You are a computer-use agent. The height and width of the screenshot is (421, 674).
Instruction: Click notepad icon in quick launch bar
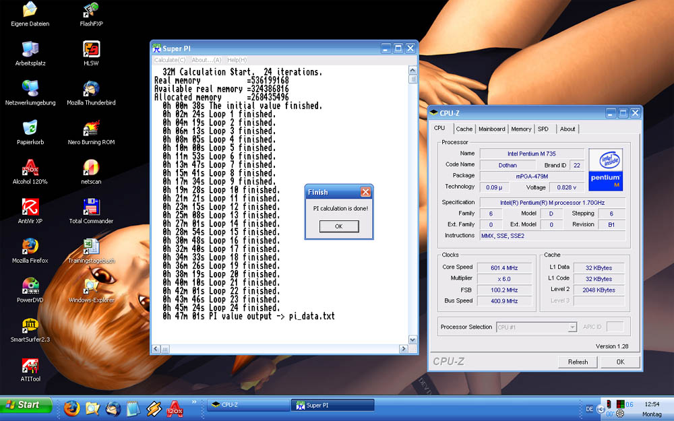click(x=133, y=408)
